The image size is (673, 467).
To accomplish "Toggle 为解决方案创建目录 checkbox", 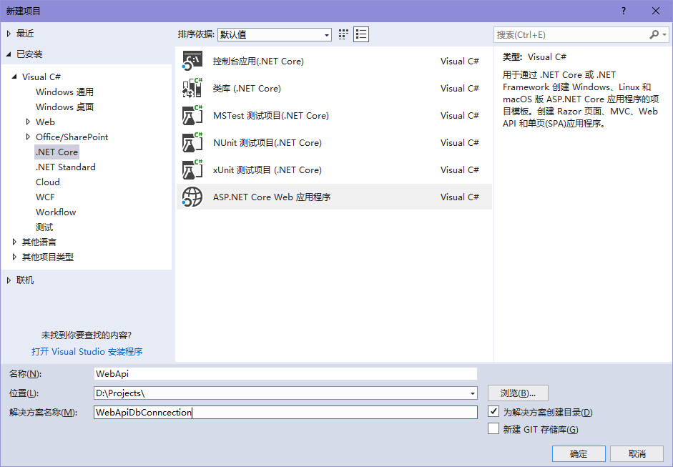I will click(493, 411).
